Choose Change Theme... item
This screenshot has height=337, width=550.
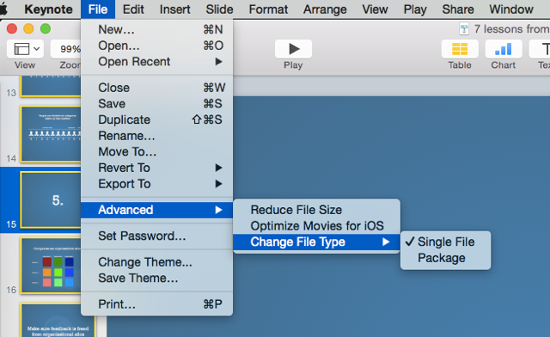[x=156, y=262]
